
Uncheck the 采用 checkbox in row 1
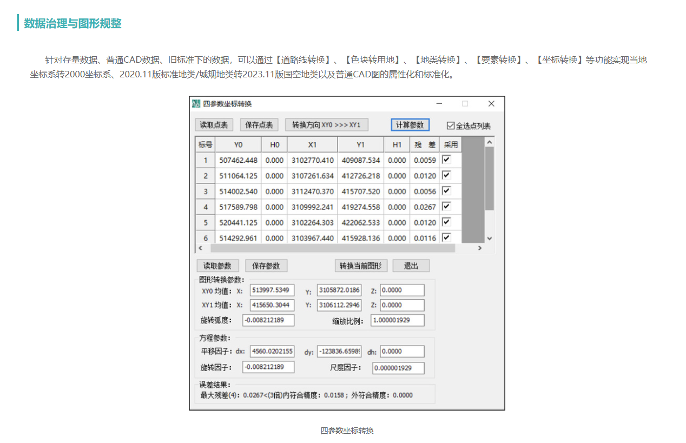446,160
